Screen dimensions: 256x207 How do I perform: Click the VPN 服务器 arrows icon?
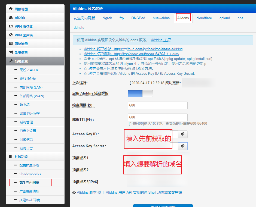point(11,26)
